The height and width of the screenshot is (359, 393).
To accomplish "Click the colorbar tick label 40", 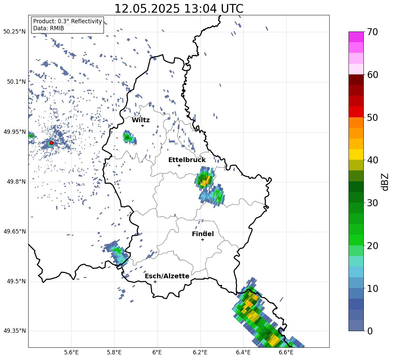I will pos(372,160).
